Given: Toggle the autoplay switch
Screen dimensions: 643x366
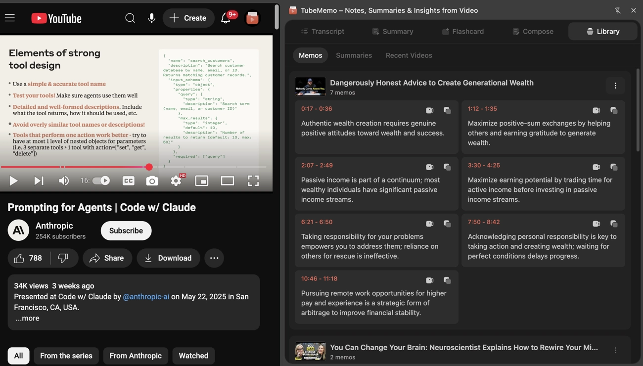Looking at the screenshot, I should pyautogui.click(x=101, y=181).
